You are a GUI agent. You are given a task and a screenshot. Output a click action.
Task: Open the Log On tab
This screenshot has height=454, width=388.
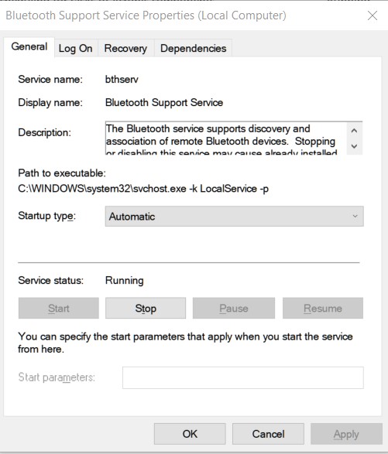(x=76, y=49)
